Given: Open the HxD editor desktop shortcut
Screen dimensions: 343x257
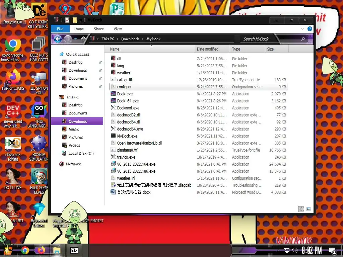Looking at the screenshot, I should [x=13, y=149].
